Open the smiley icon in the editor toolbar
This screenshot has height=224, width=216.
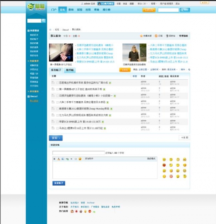[x=80, y=159]
